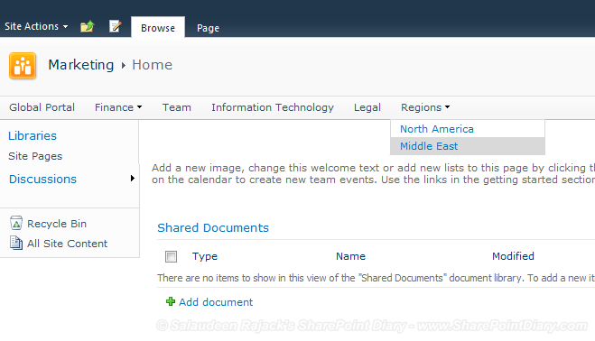Sort by the Type column header

(205, 256)
